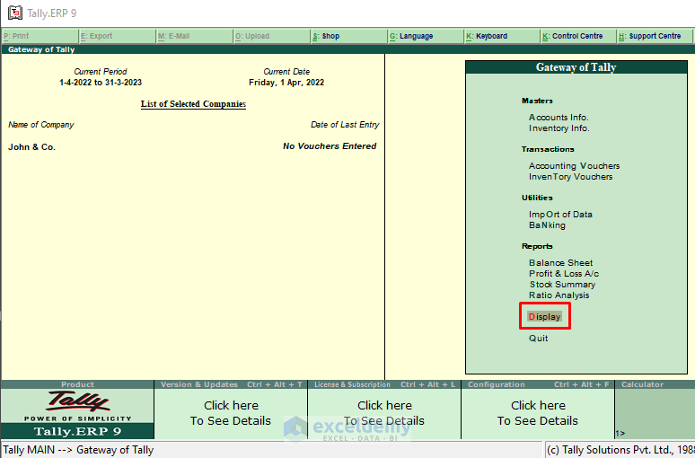Viewport: 695px width, 458px height.
Task: Click the 'List of Selected Companies' heading
Action: pyautogui.click(x=193, y=104)
